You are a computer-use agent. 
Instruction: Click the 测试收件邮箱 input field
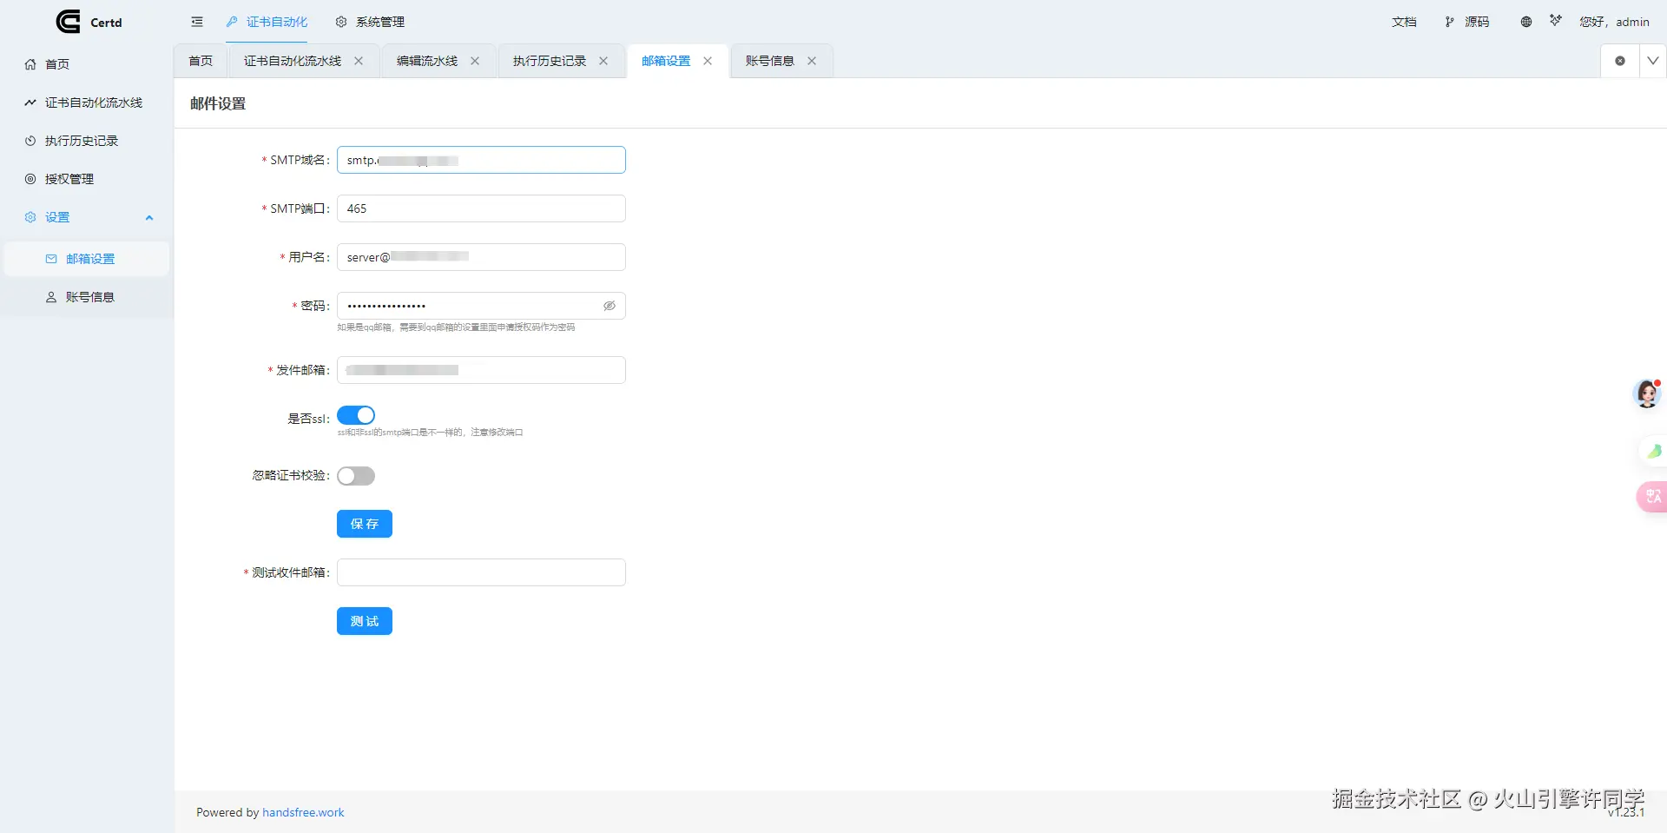point(481,572)
